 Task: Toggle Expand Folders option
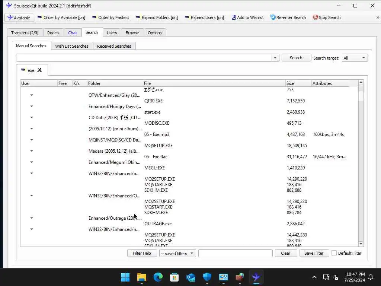point(157,18)
